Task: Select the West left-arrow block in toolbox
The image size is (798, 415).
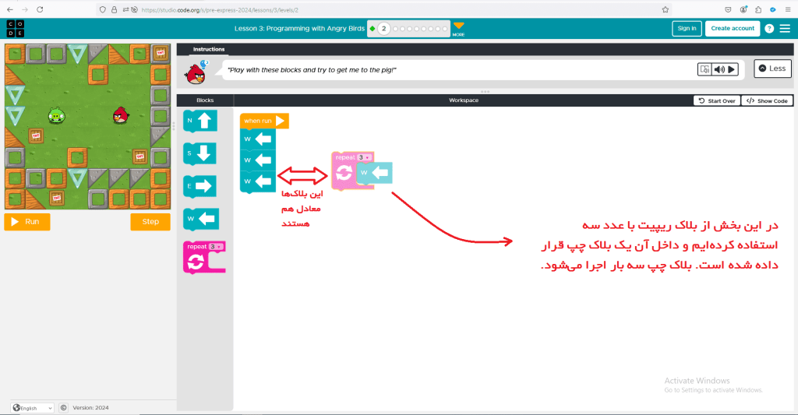Action: [x=200, y=220]
